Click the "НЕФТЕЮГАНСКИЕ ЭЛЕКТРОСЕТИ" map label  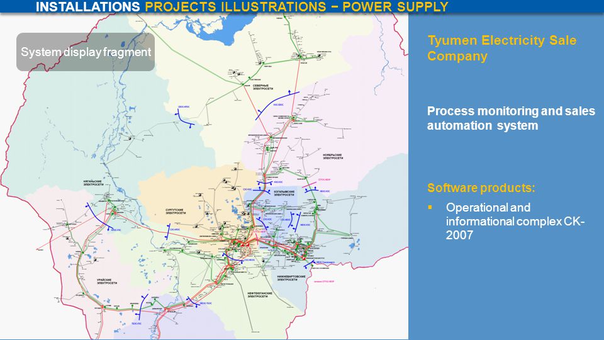[260, 295]
